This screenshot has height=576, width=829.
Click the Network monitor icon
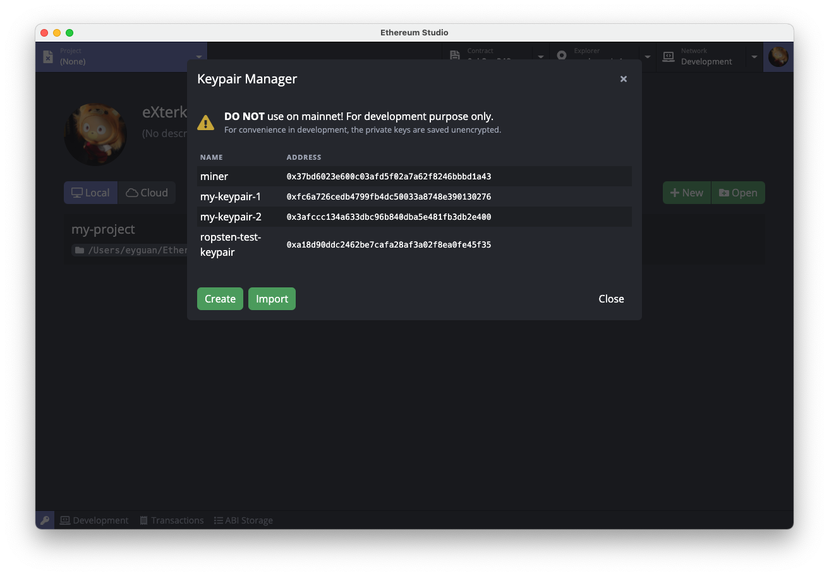[669, 57]
